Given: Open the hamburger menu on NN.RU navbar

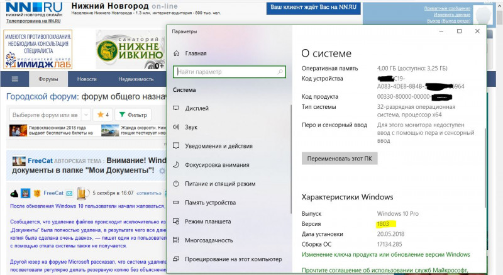Looking at the screenshot, I should pos(14,79).
